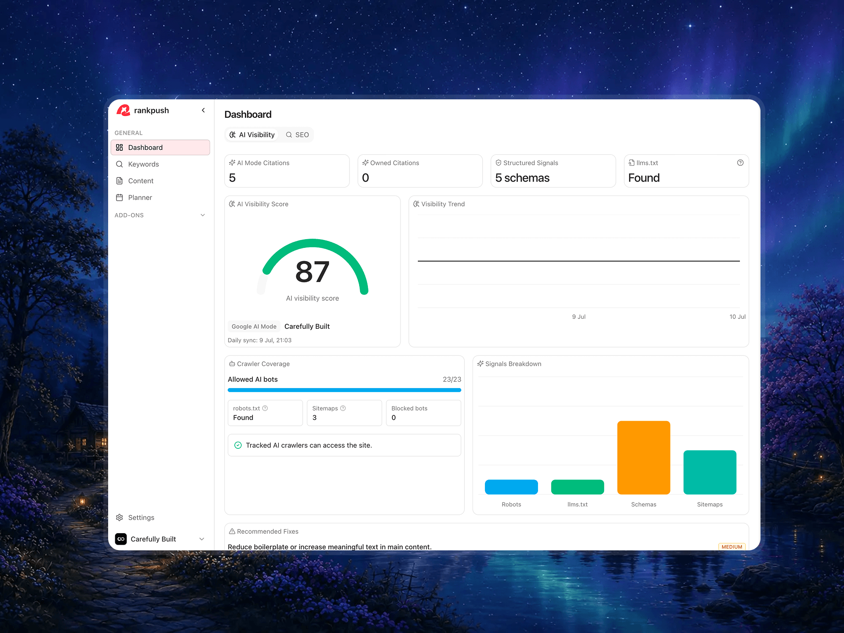Open the Dashboard sidebar item
Image resolution: width=844 pixels, height=633 pixels.
coord(160,147)
